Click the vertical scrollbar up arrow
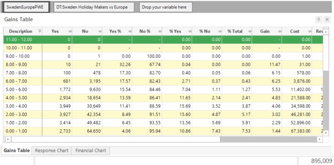The width and height of the screenshot is (334, 165). click(x=326, y=32)
